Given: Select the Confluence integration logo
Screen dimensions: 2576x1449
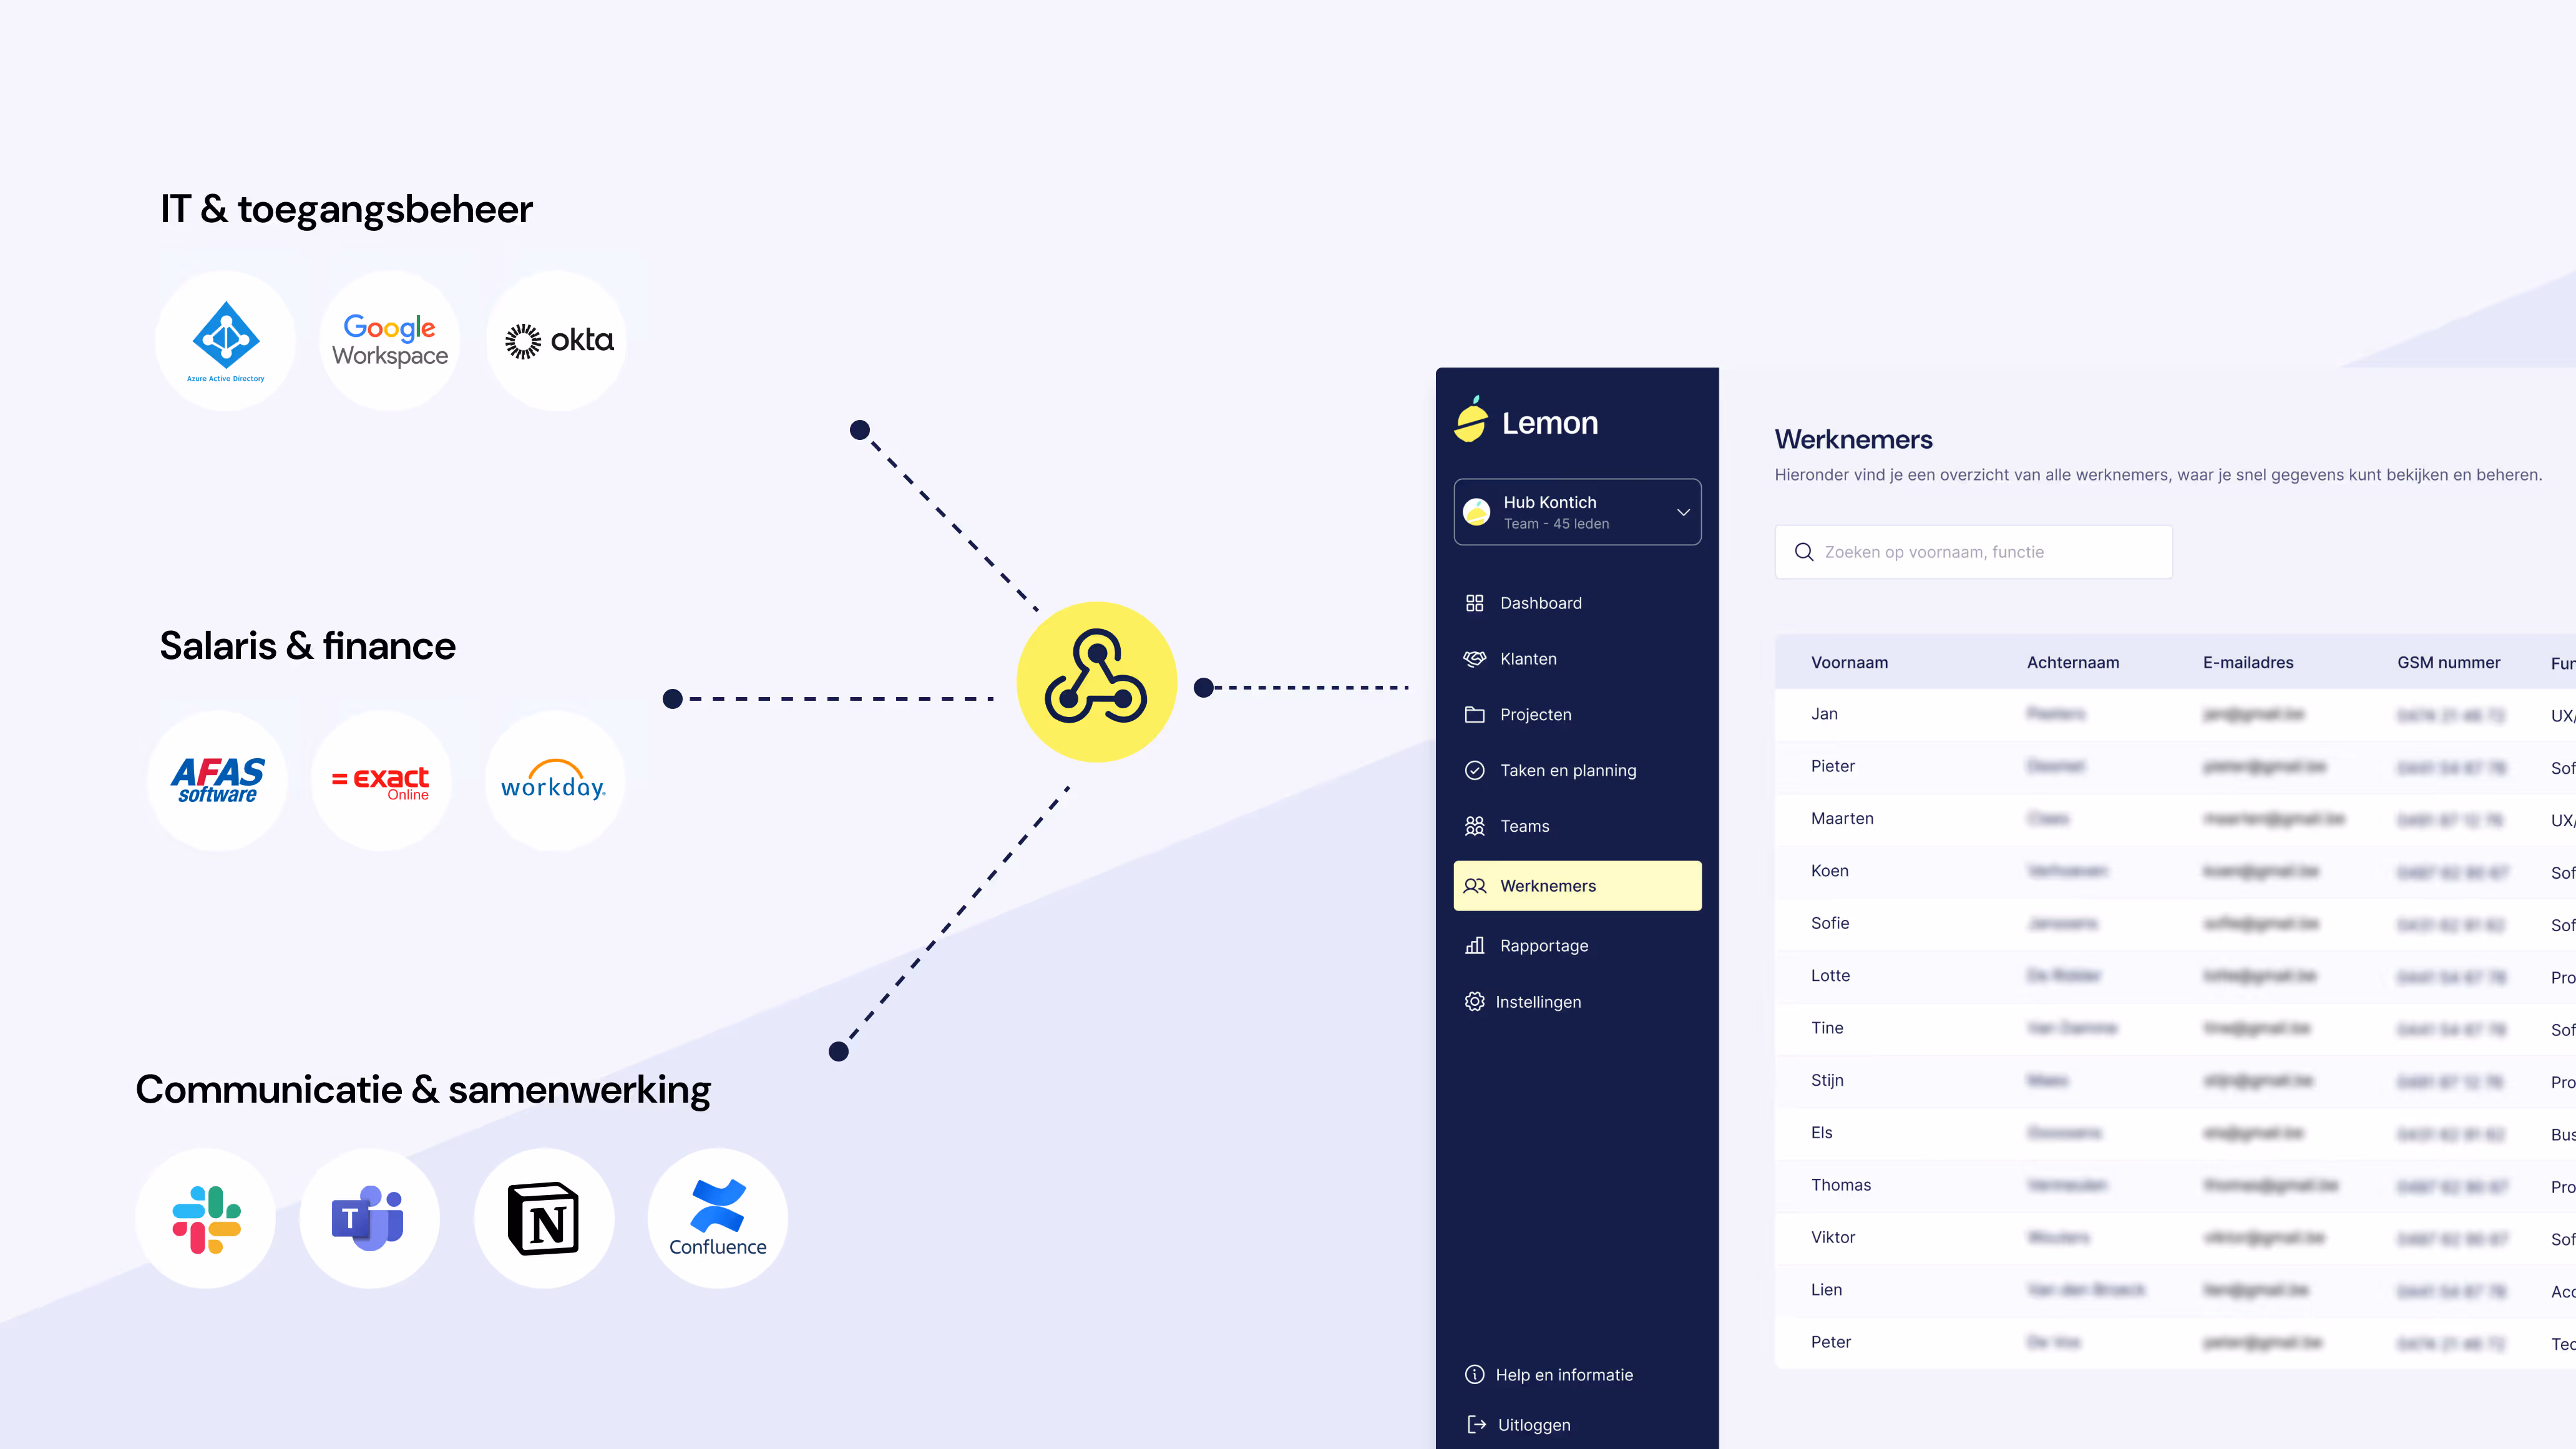Looking at the screenshot, I should 717,1219.
